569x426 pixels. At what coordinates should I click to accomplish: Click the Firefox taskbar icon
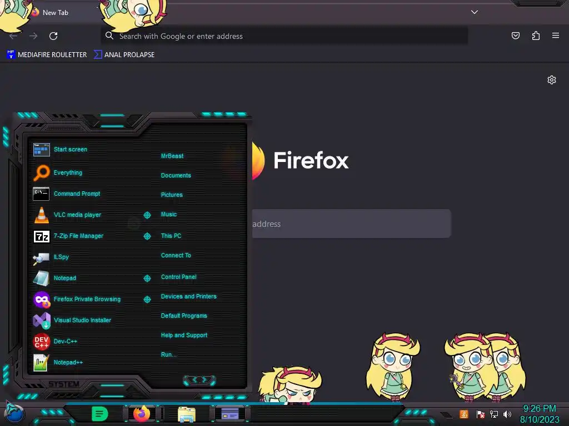tap(142, 414)
